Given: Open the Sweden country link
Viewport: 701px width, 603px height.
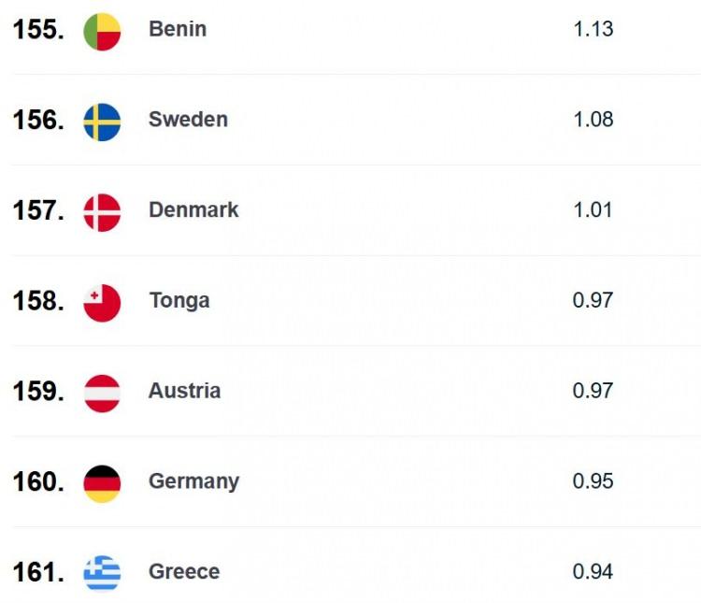Looking at the screenshot, I should coord(188,120).
